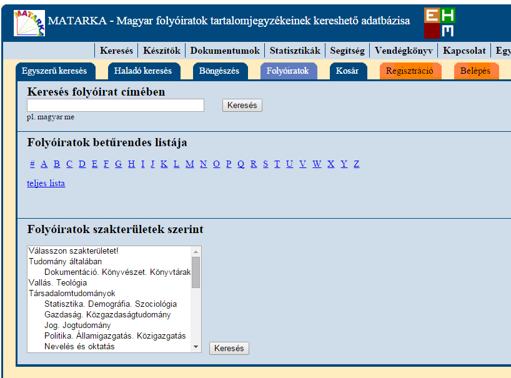Open the Dokumentumok menu item
The width and height of the screenshot is (511, 378).
[225, 51]
